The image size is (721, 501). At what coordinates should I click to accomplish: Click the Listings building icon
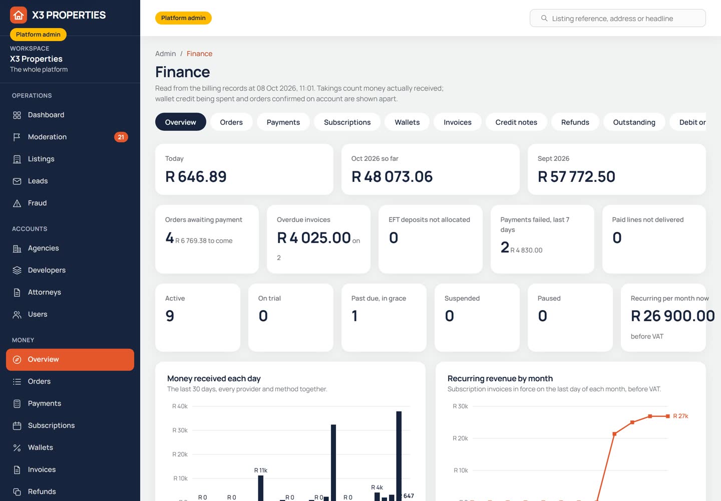tap(17, 159)
